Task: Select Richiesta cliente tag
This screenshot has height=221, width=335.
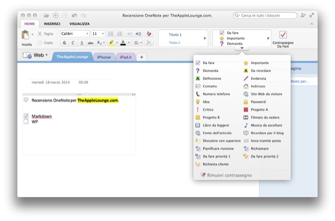Action: (212, 164)
